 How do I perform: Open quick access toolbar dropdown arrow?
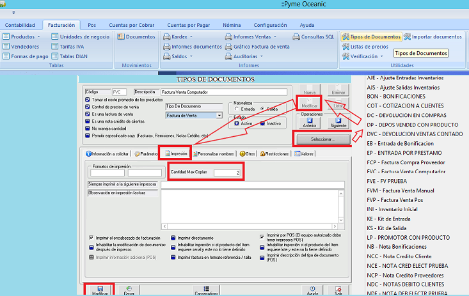tap(13, 13)
